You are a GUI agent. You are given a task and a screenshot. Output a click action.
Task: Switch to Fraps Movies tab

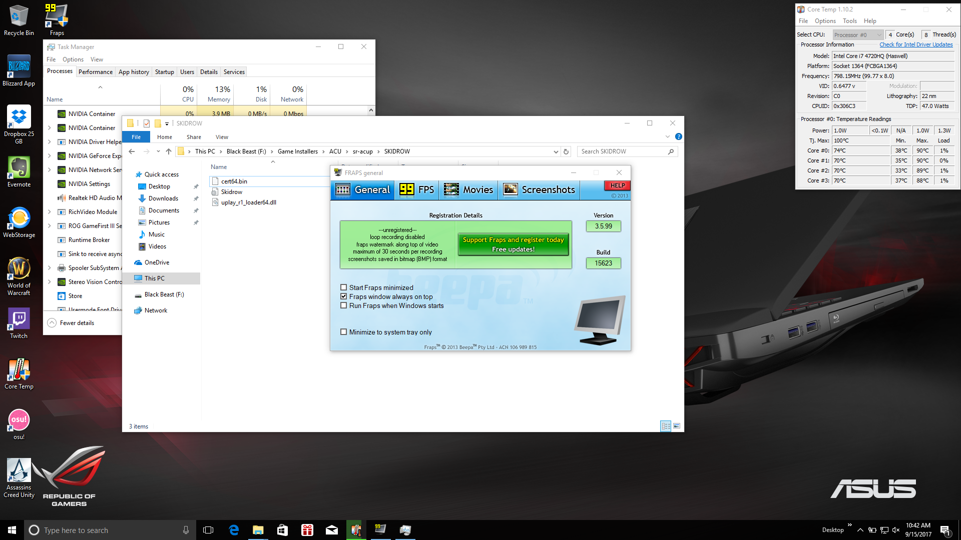(468, 189)
